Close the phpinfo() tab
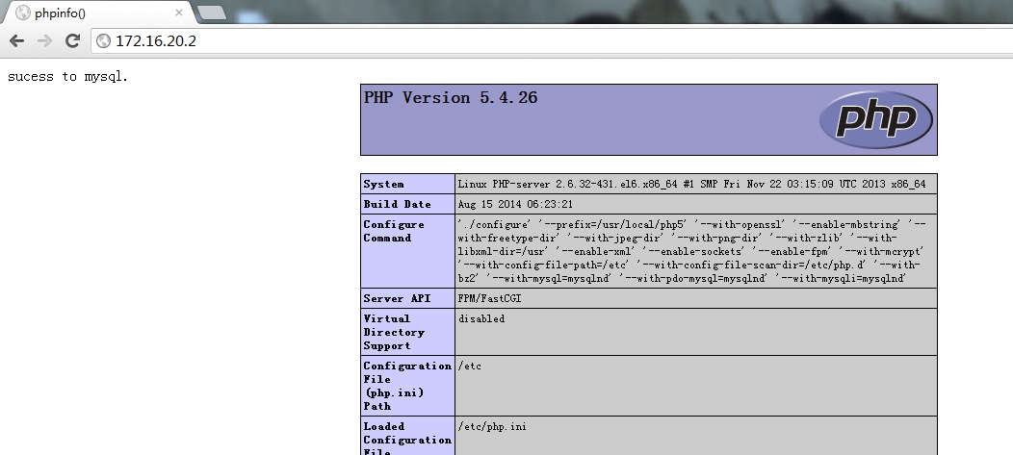Viewport: 1013px width, 455px height. [179, 13]
